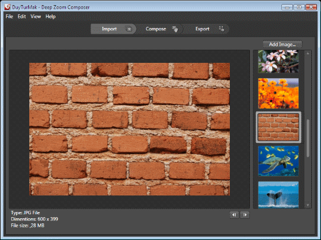Select the whale tail thumbnail
The width and height of the screenshot is (321, 240).
pyautogui.click(x=278, y=195)
